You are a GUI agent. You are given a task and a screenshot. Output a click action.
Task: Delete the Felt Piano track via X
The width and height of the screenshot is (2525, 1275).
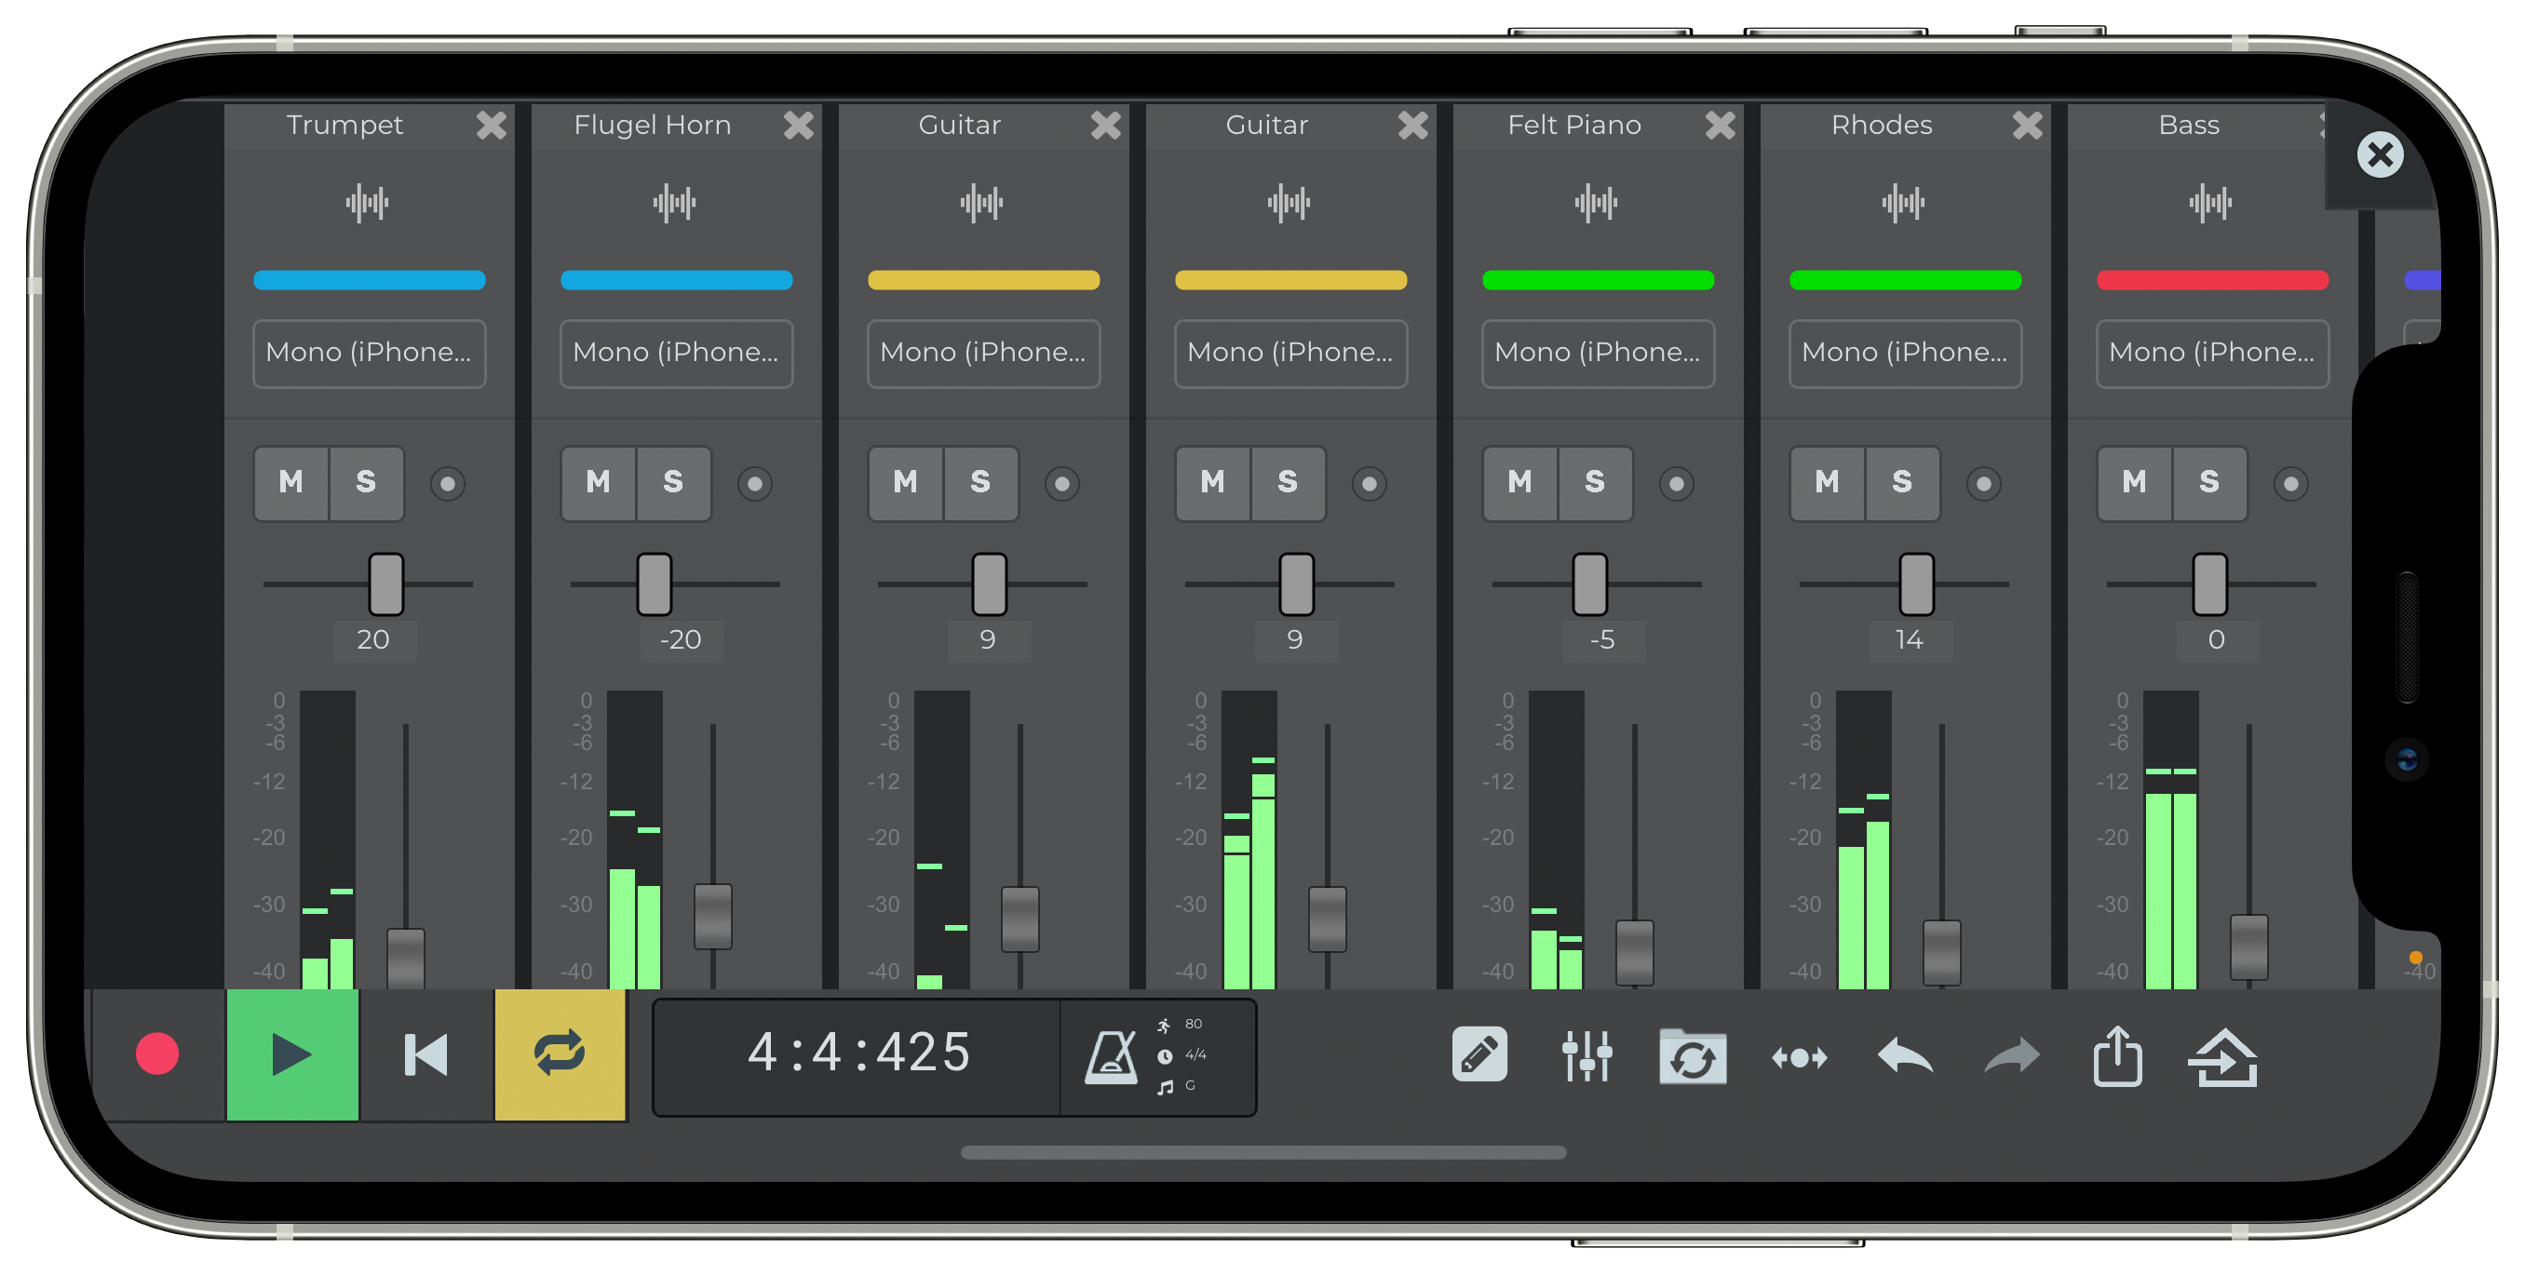(1721, 126)
